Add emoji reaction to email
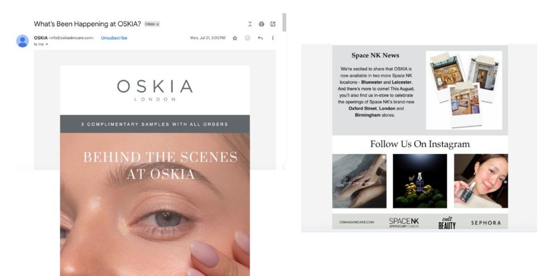553x276 pixels. click(x=247, y=38)
